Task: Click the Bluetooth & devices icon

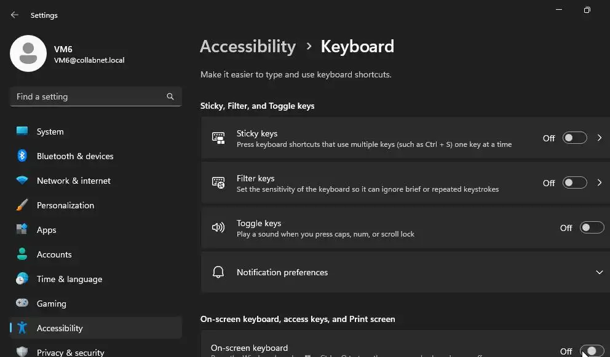Action: [x=22, y=156]
